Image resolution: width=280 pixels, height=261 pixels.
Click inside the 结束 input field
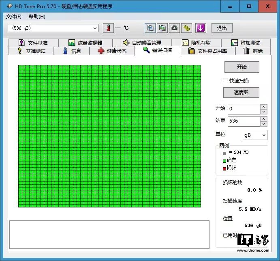(x=244, y=121)
